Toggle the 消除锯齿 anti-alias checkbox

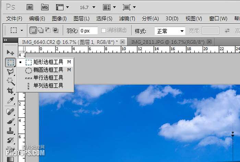(104, 30)
